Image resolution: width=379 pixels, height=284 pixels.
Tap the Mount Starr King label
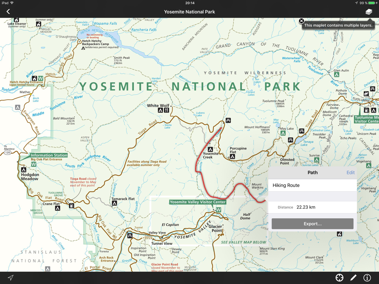click(x=272, y=248)
